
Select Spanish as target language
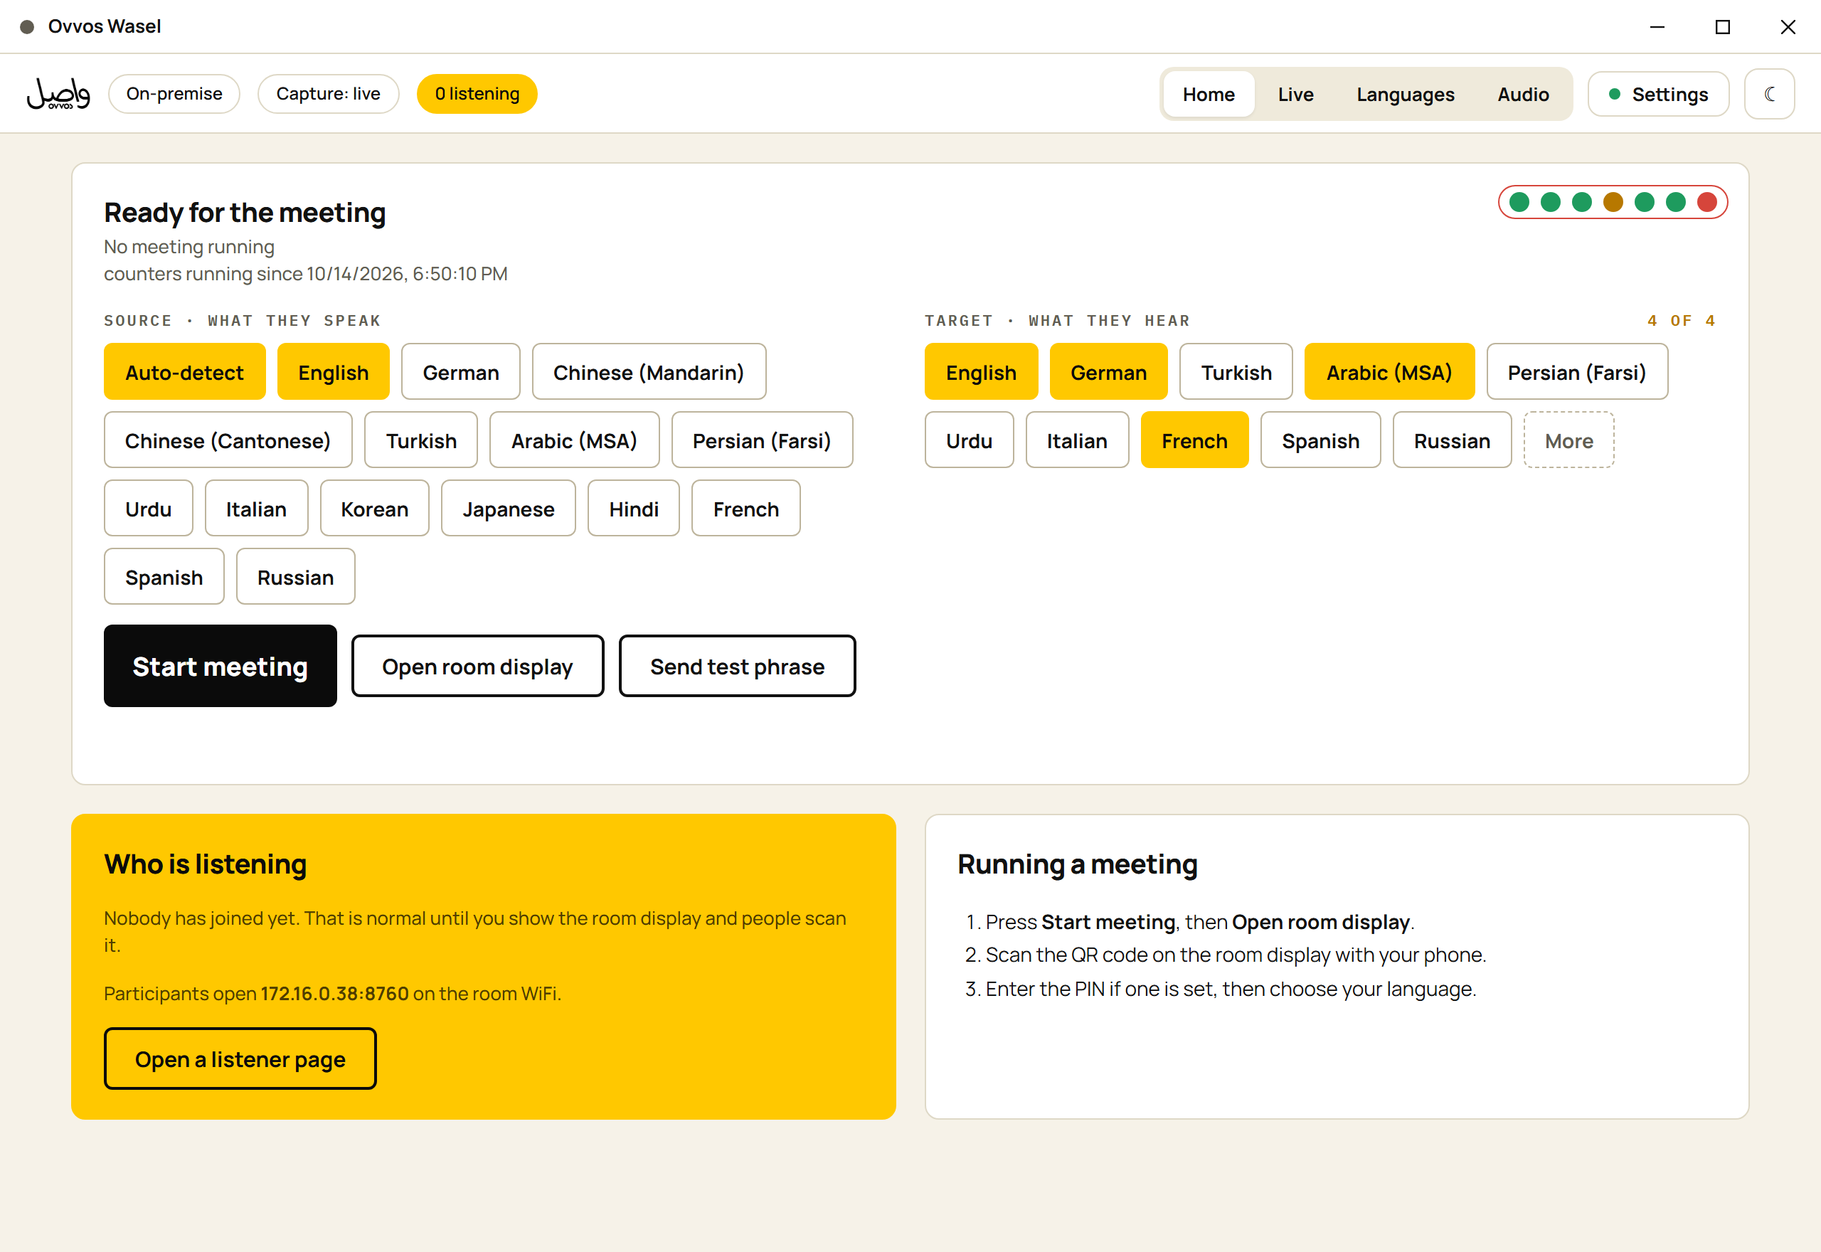1320,440
